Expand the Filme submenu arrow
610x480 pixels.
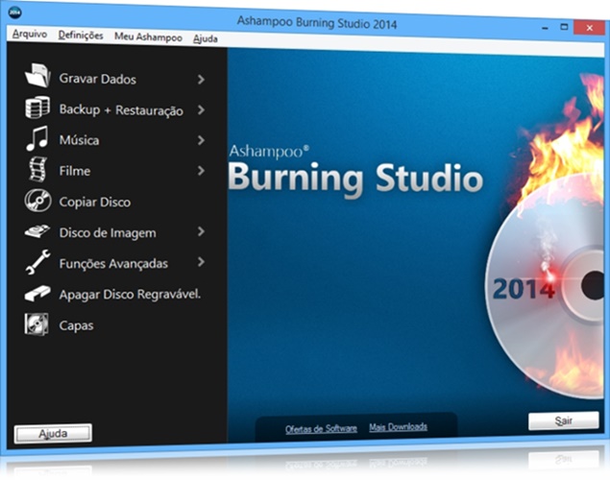point(201,171)
